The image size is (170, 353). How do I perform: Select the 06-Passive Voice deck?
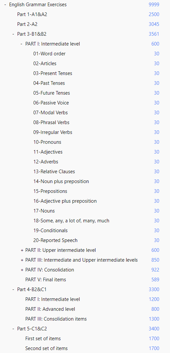tap(51, 103)
